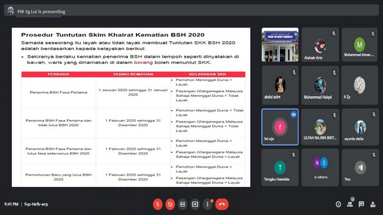Click the PIK Sg Lui presenter avatar

tap(11, 11)
